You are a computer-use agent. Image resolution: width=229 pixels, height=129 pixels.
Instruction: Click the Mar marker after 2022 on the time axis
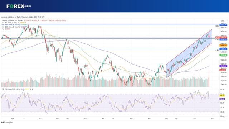[57, 119]
